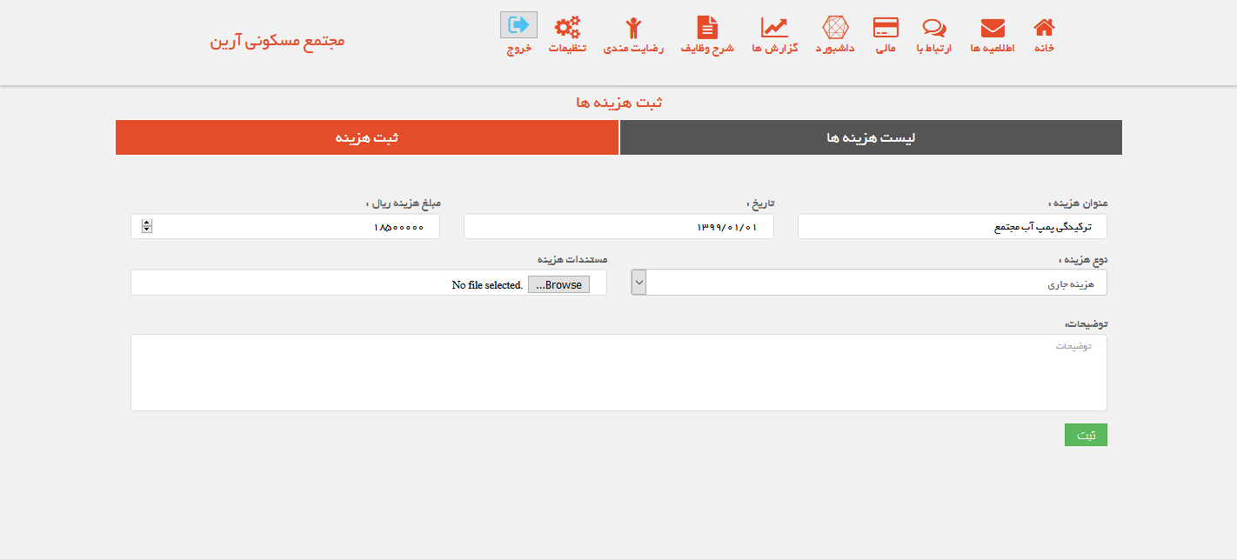This screenshot has height=560, width=1237.
Task: Click the توضیحات text area
Action: click(618, 372)
